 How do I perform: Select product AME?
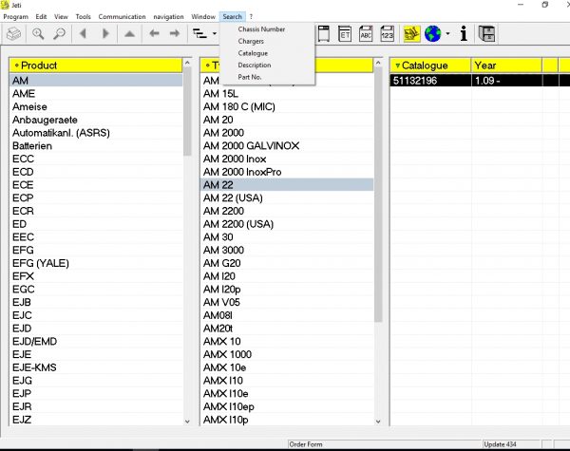(x=96, y=94)
